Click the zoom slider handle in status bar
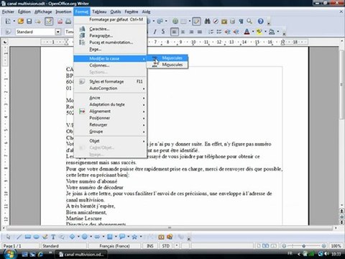The height and width of the screenshot is (259, 345). (304, 246)
